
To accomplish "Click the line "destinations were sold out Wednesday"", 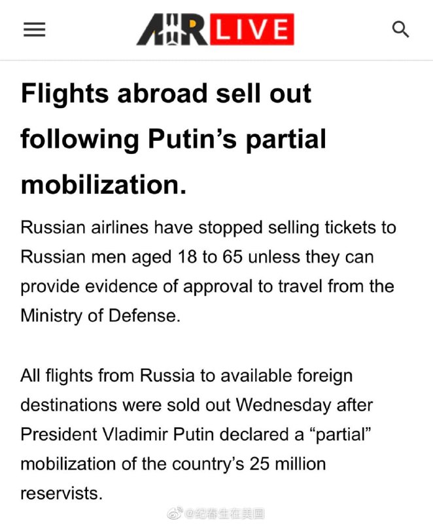I will point(196,405).
